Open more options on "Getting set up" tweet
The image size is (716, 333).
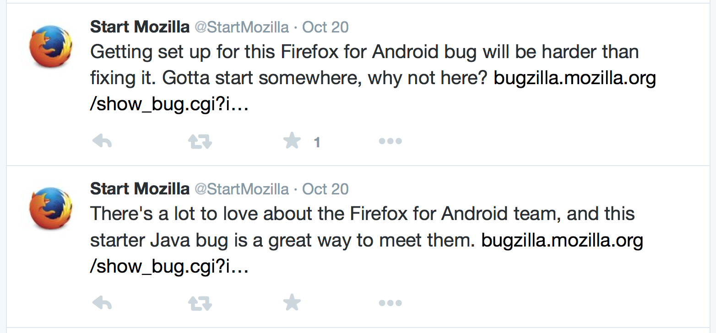(390, 141)
